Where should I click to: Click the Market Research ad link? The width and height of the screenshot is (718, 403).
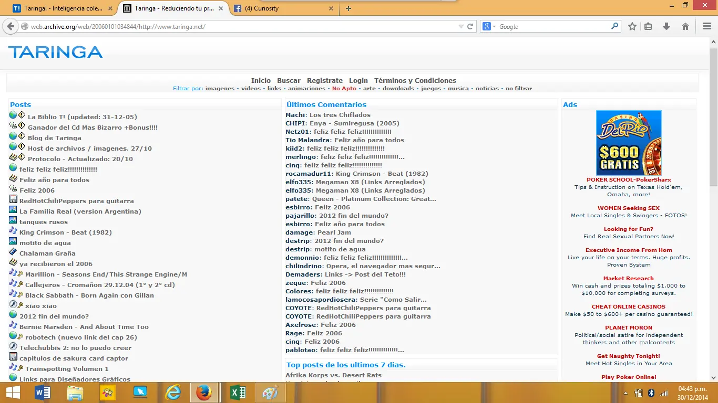pyautogui.click(x=629, y=279)
